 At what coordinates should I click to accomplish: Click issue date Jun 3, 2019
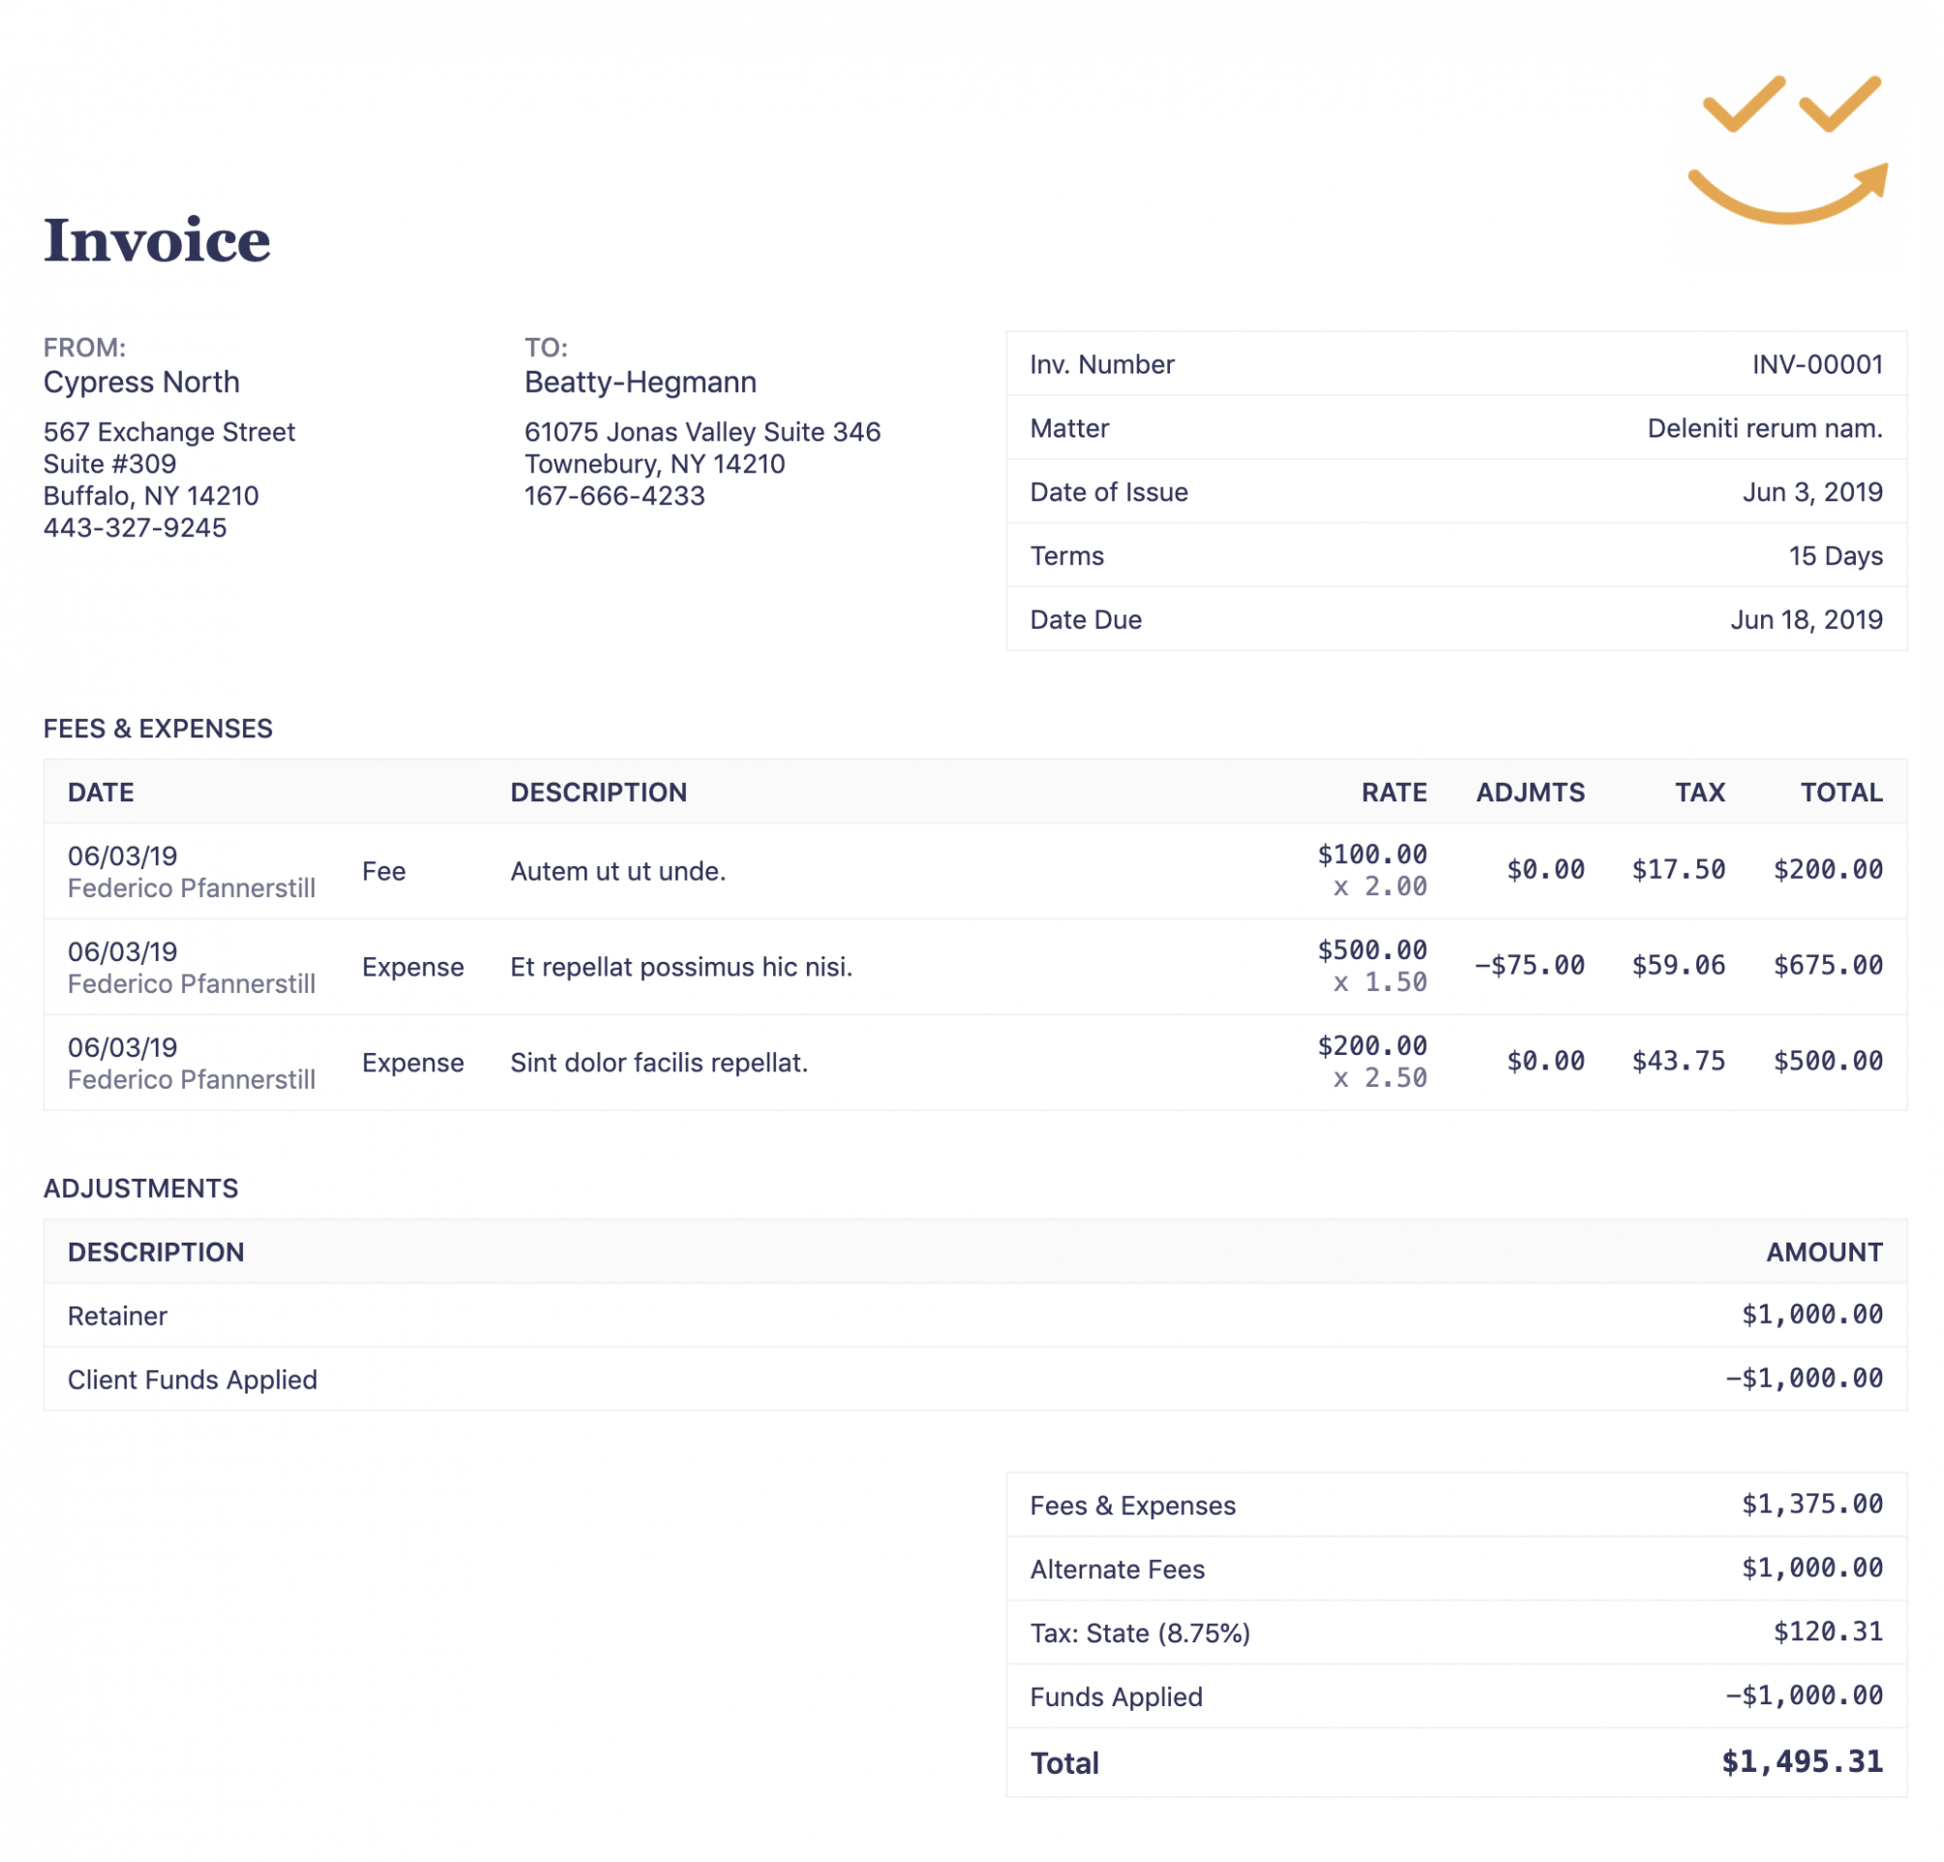1813,492
